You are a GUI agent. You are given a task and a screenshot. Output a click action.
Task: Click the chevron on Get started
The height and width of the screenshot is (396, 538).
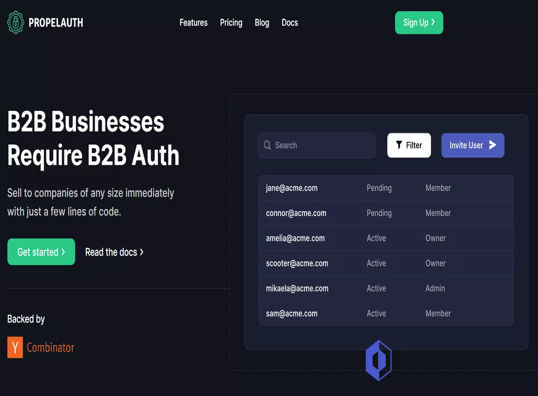(63, 252)
